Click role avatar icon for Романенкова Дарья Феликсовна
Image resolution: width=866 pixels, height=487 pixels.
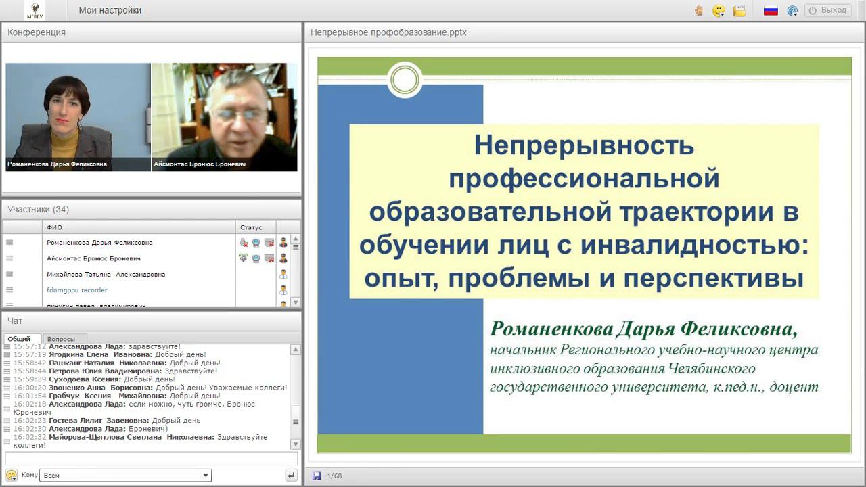coord(283,243)
